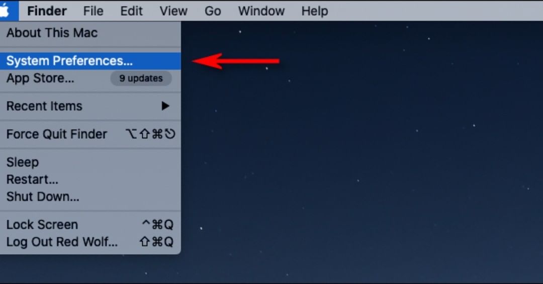
Task: Open App Store… menu entry
Action: (x=90, y=78)
